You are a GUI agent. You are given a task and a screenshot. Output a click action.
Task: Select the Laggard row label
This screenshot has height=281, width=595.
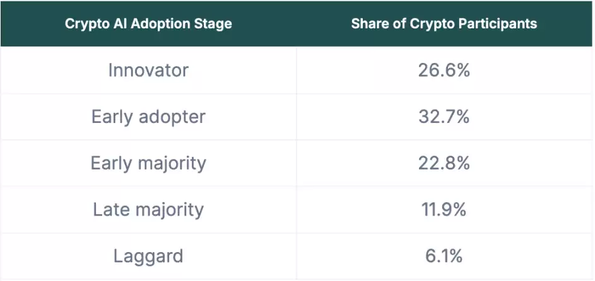148,256
